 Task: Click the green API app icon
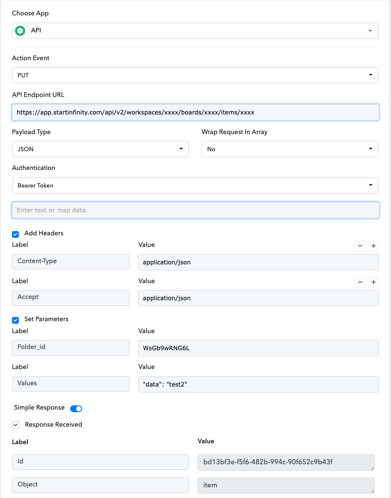tap(20, 31)
